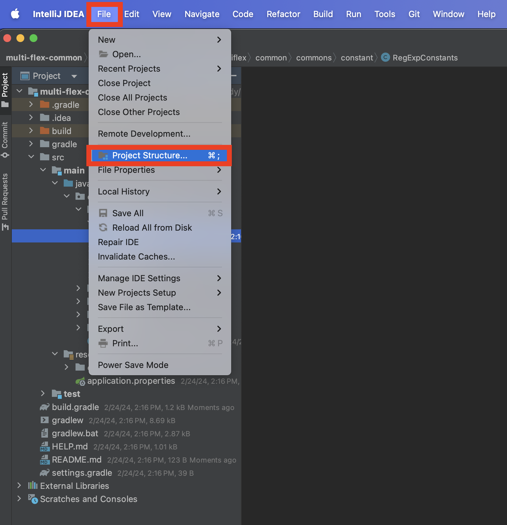This screenshot has height=525, width=507.
Task: Expand the .gradle folder
Action: click(x=31, y=104)
